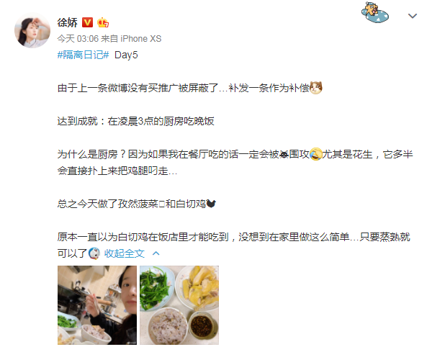
Task: Click the red V verification badge
Action: [87, 22]
